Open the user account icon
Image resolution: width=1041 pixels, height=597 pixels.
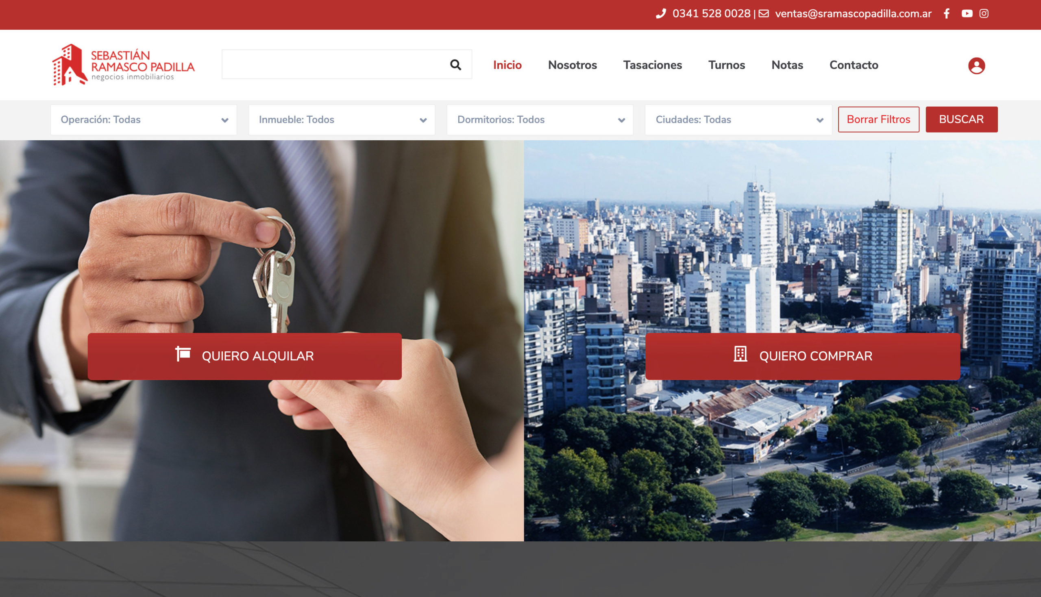point(976,65)
